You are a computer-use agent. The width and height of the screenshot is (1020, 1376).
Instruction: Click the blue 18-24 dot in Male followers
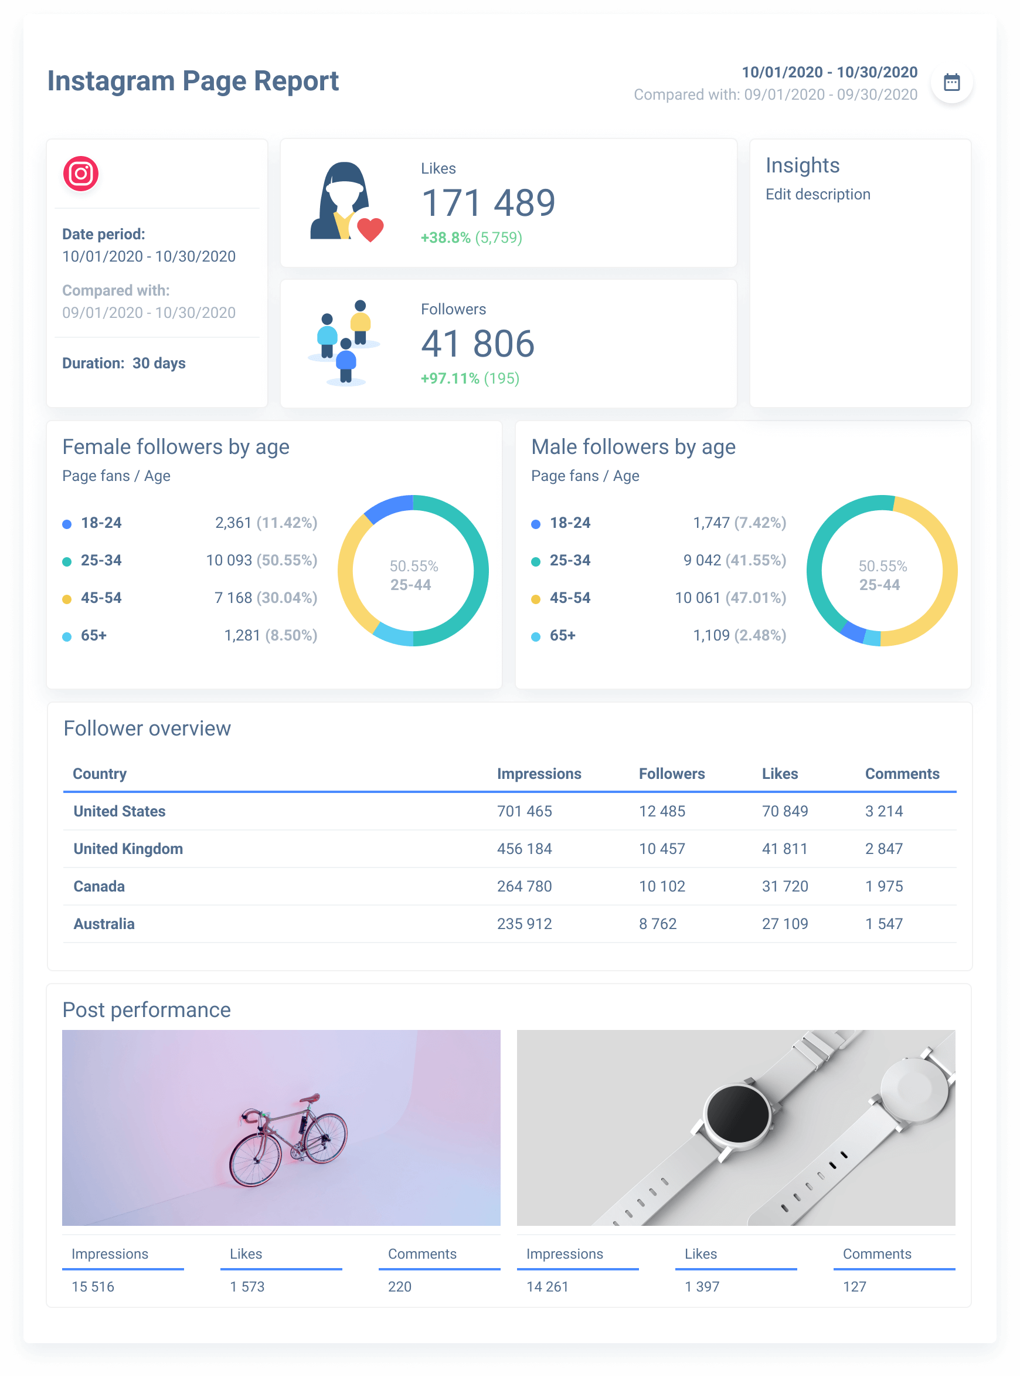click(535, 524)
